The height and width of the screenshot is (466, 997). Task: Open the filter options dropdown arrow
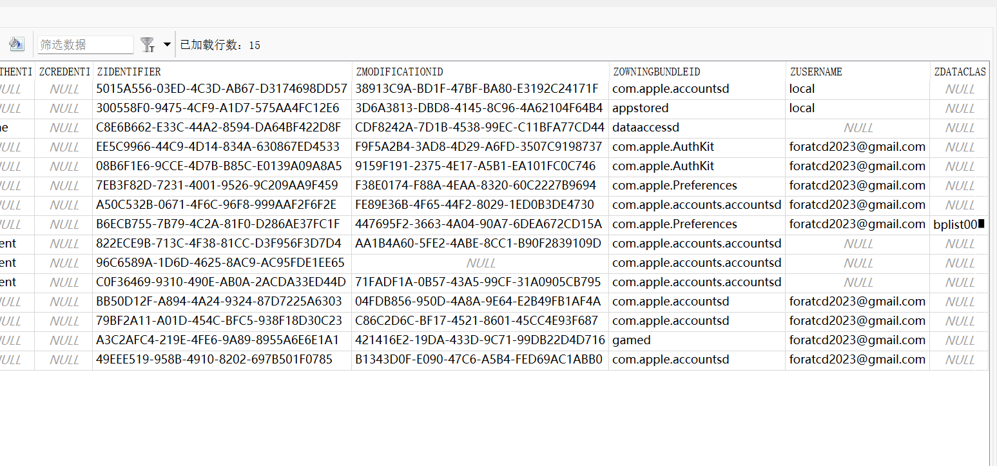(x=167, y=44)
